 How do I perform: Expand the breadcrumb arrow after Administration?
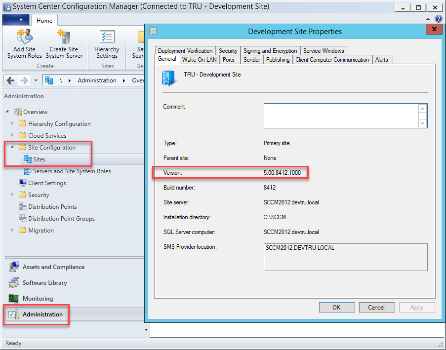tap(124, 80)
